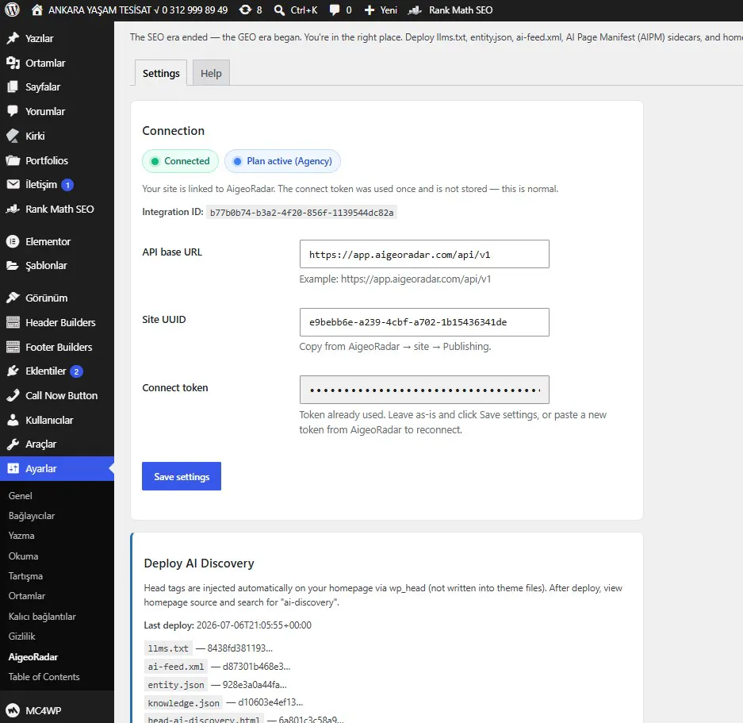Click the updates icon showing 8
743x723 pixels.
click(x=245, y=10)
